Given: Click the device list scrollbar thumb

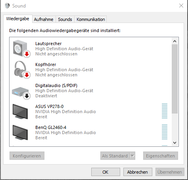Looking at the screenshot, I should pos(175,79).
